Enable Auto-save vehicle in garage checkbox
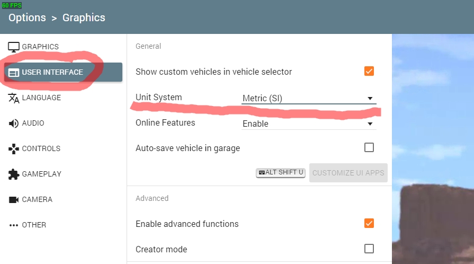 click(x=369, y=147)
